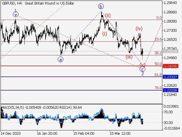This screenshot has width=182, height=137.
Task: Select the -0.011664 indicator scale value
Action: coord(172,128)
